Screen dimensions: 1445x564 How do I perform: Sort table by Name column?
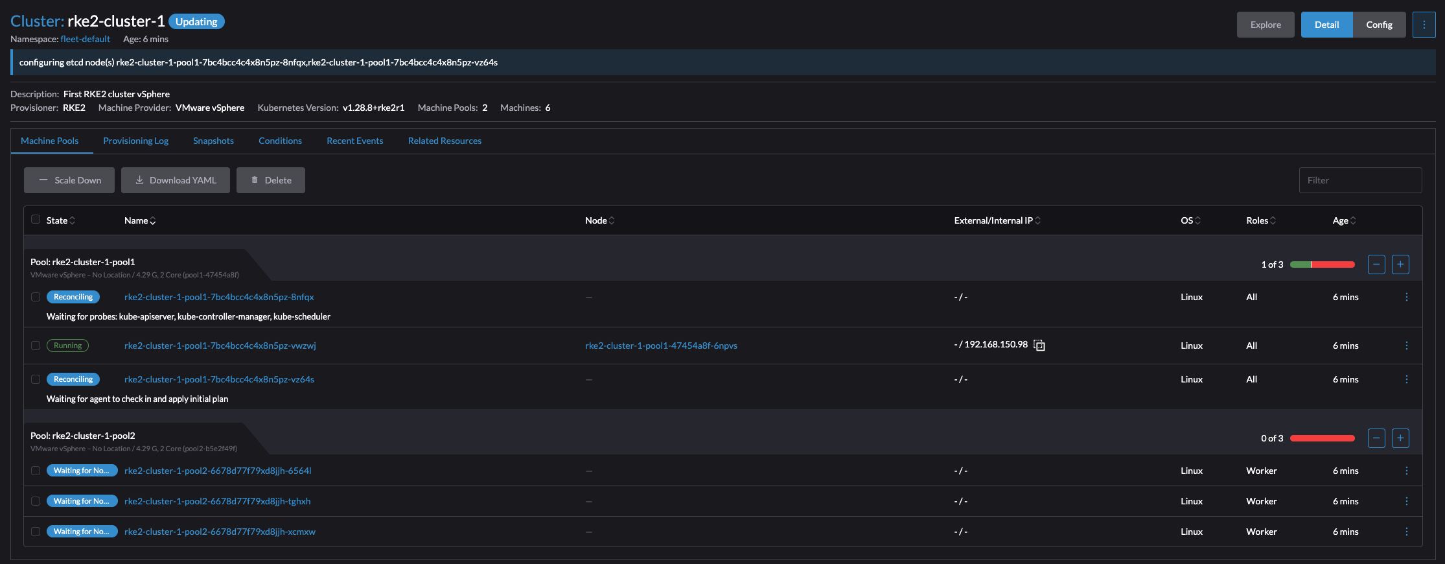tap(140, 220)
